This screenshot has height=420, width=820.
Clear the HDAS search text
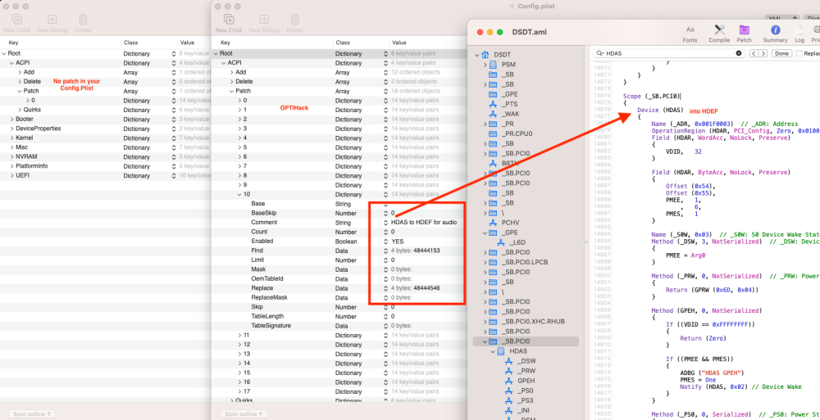coord(739,53)
